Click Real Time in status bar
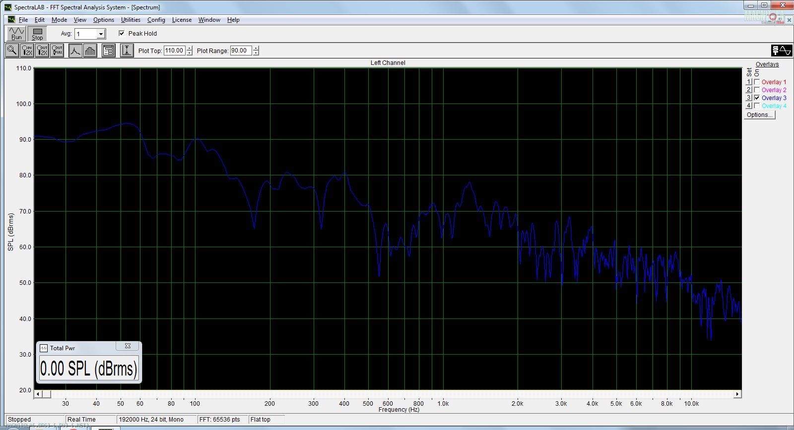Image resolution: width=794 pixels, height=430 pixels. pyautogui.click(x=90, y=420)
